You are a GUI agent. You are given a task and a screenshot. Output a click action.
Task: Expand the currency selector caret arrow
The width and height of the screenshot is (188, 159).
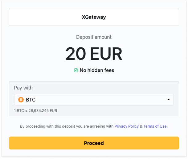[x=168, y=100]
